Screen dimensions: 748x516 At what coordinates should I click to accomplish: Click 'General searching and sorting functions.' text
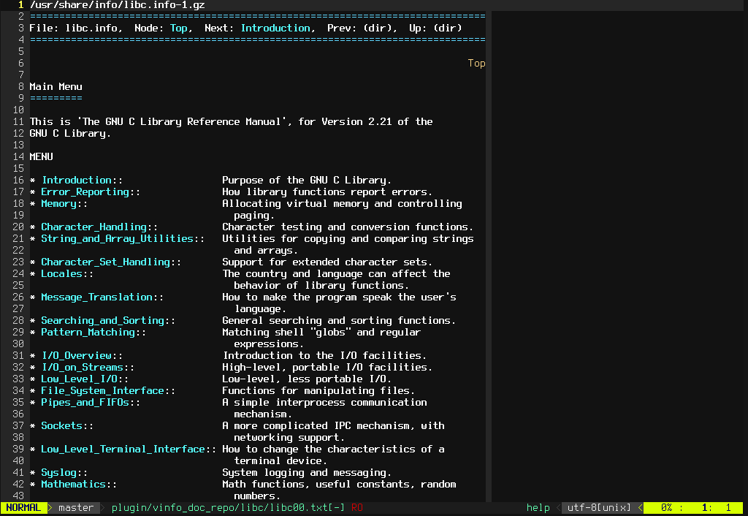pyautogui.click(x=339, y=320)
